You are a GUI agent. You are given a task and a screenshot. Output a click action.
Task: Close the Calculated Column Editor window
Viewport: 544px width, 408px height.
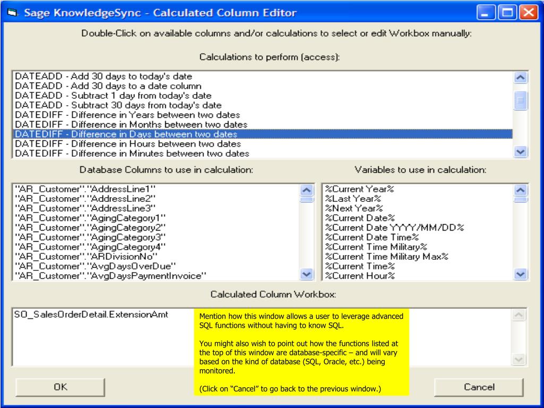pos(528,13)
